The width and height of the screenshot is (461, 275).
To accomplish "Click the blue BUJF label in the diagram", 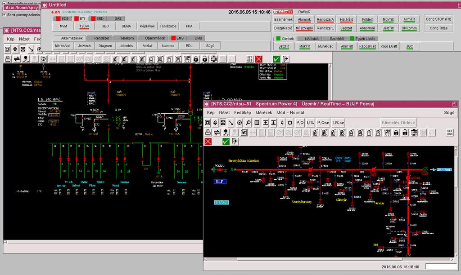I will coord(220,182).
